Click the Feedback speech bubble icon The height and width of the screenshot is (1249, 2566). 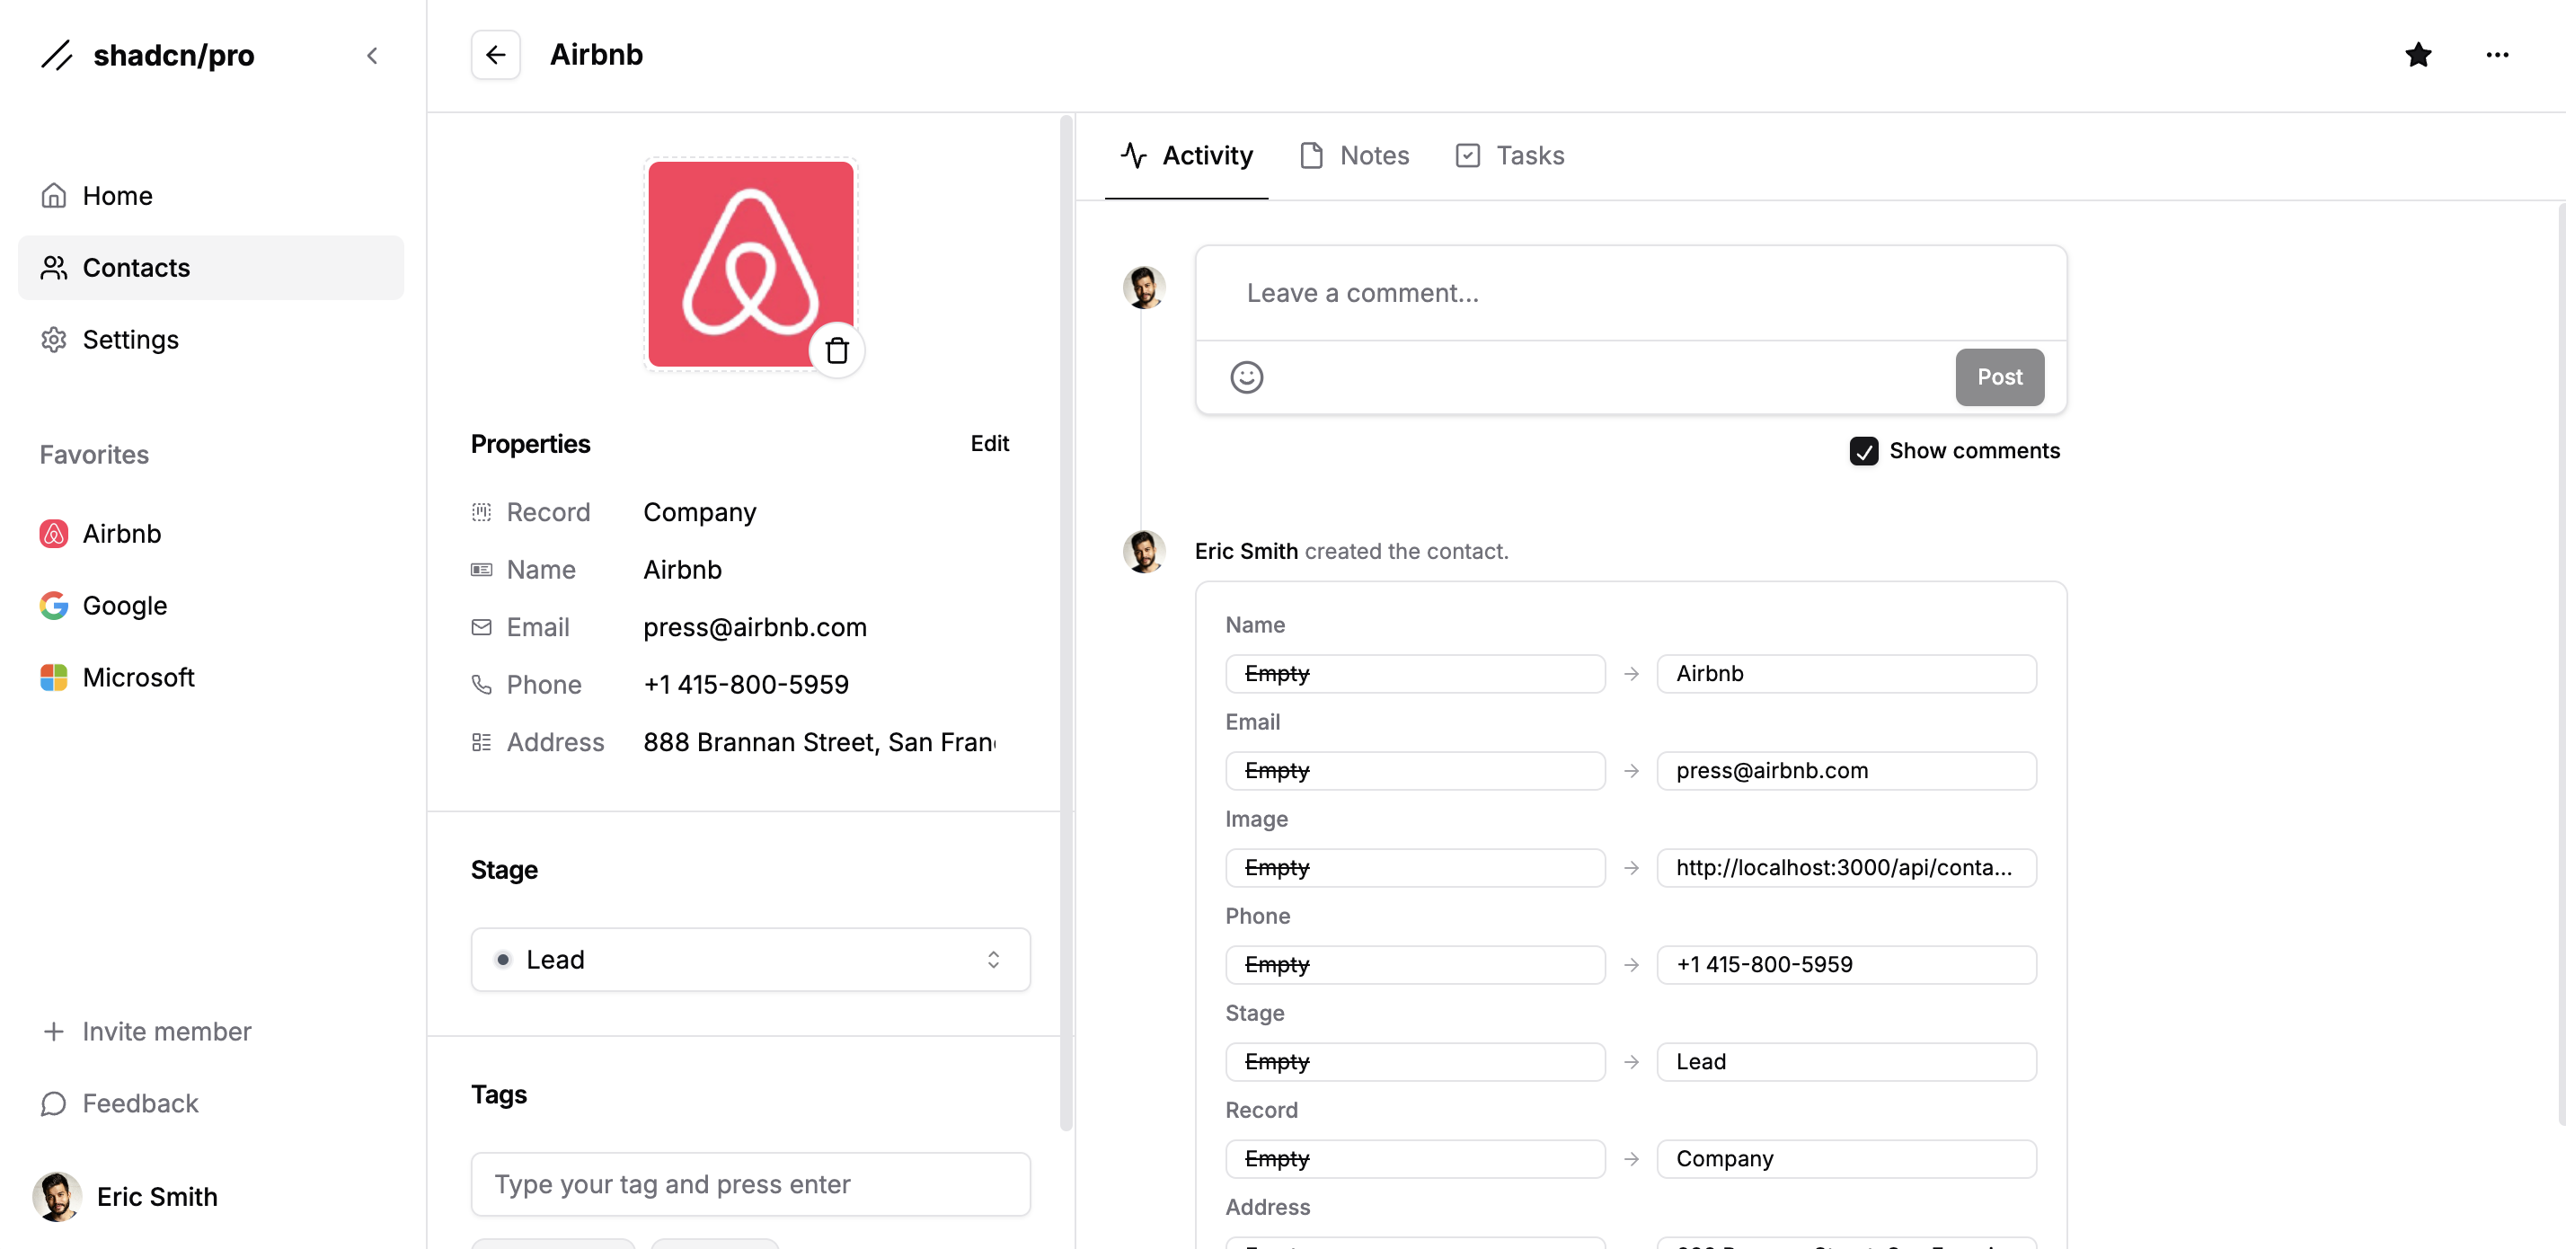pyautogui.click(x=54, y=1103)
